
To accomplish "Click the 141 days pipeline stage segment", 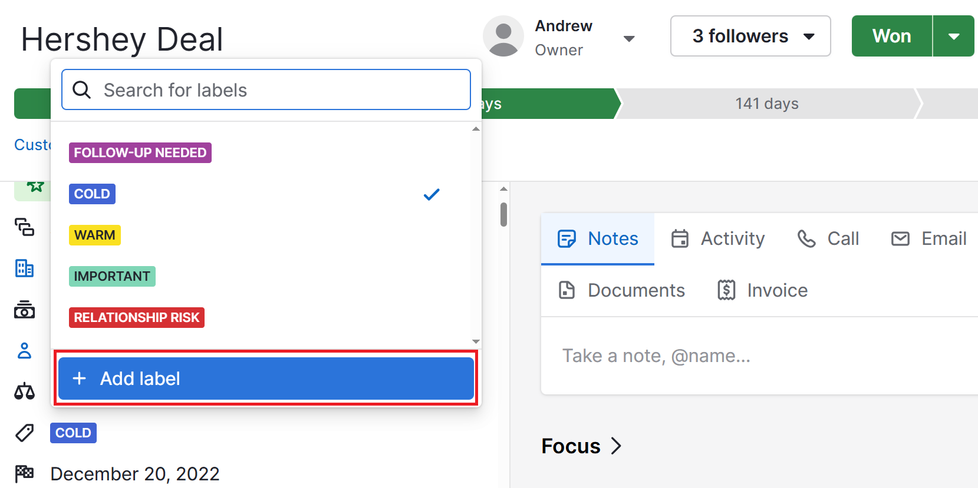I will point(766,104).
